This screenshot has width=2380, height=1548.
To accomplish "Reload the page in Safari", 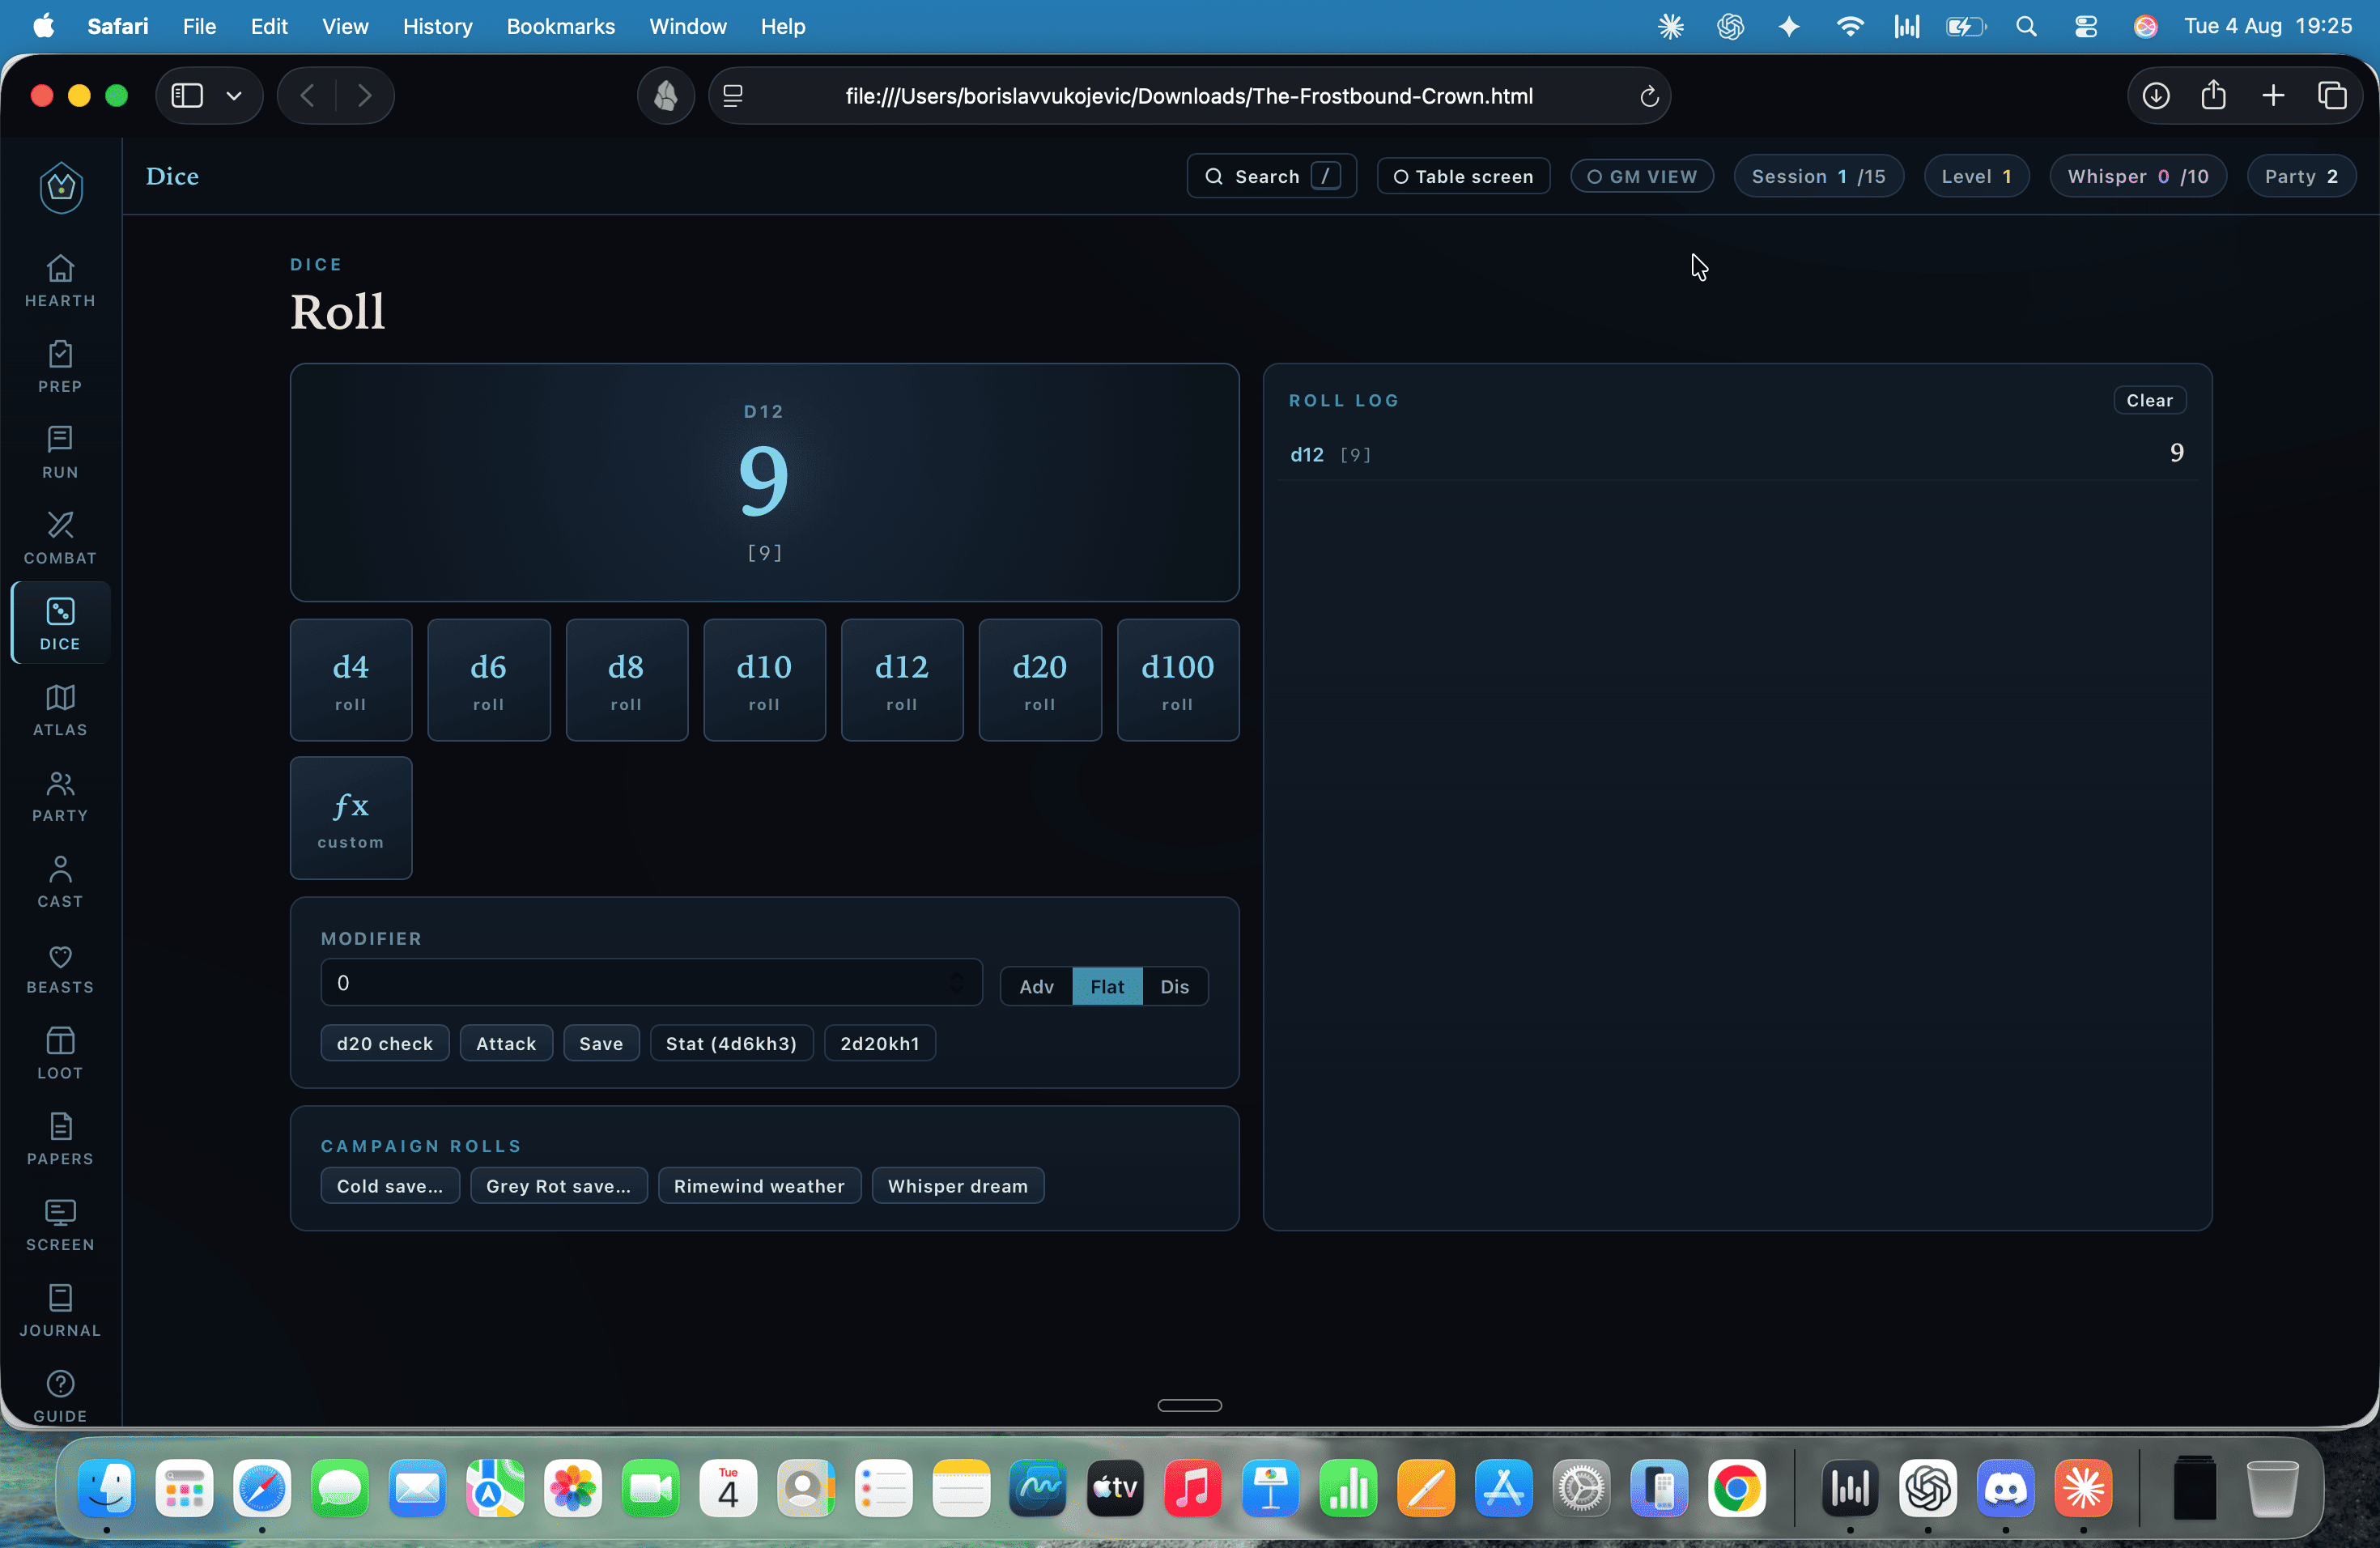I will [x=1649, y=96].
